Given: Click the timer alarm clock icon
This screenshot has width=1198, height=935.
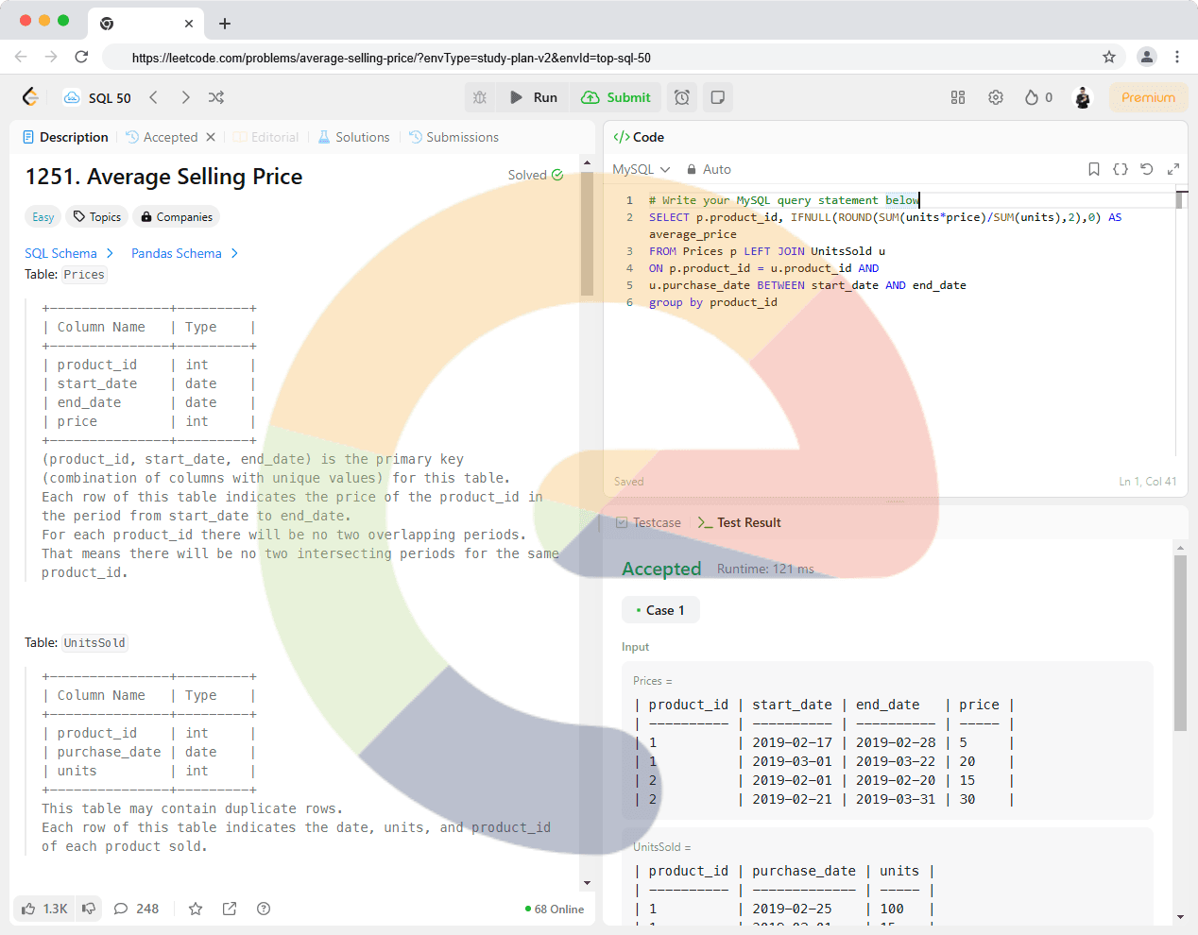Looking at the screenshot, I should (682, 97).
